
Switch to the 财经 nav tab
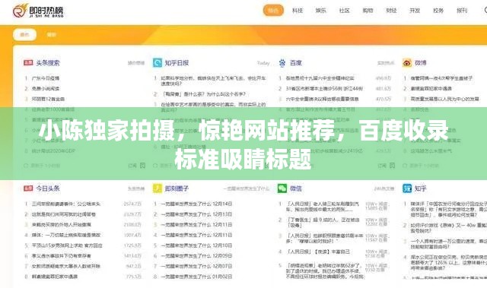[391, 11]
